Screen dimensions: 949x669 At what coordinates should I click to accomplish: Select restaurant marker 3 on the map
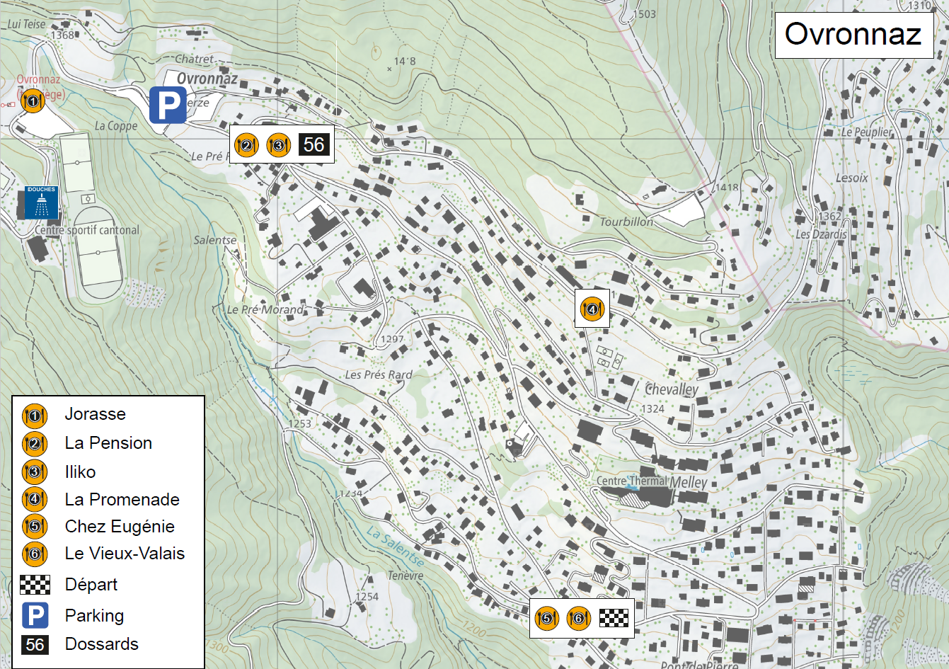tap(278, 145)
